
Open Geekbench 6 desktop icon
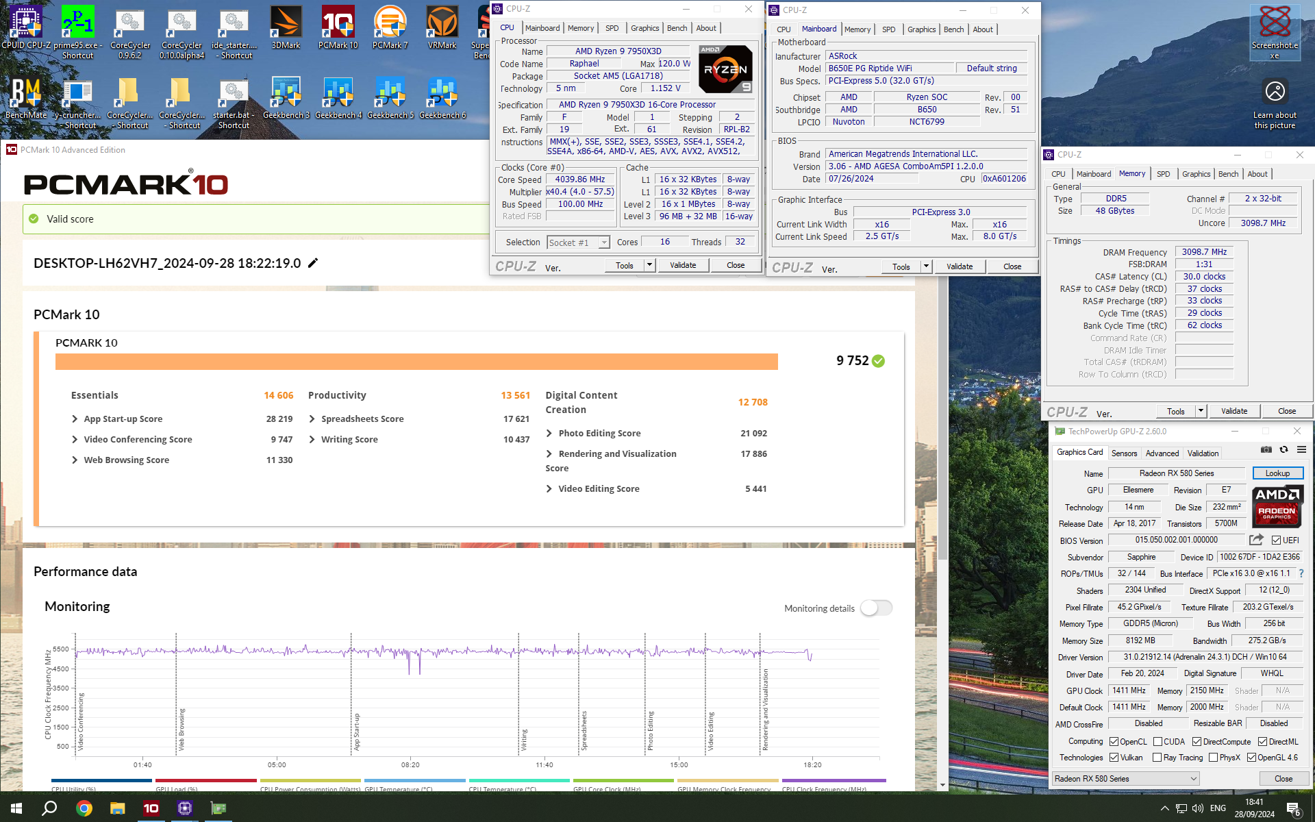tap(442, 98)
